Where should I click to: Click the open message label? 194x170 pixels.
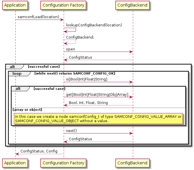(70, 49)
